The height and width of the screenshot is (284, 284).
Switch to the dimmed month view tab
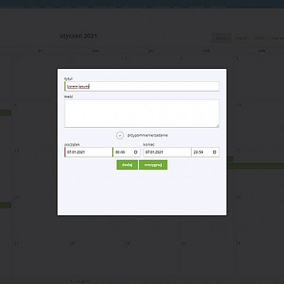click(222, 38)
